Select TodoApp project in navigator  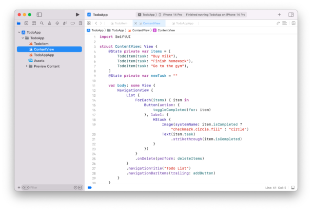click(49, 33)
